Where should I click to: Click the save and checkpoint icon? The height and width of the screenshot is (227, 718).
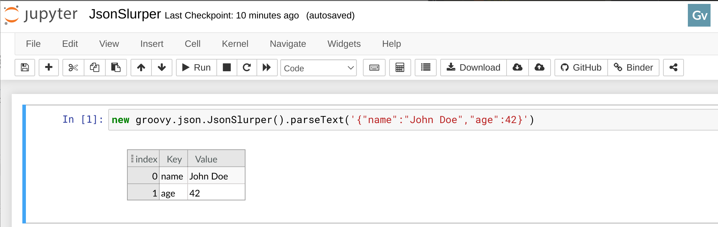pyautogui.click(x=25, y=67)
